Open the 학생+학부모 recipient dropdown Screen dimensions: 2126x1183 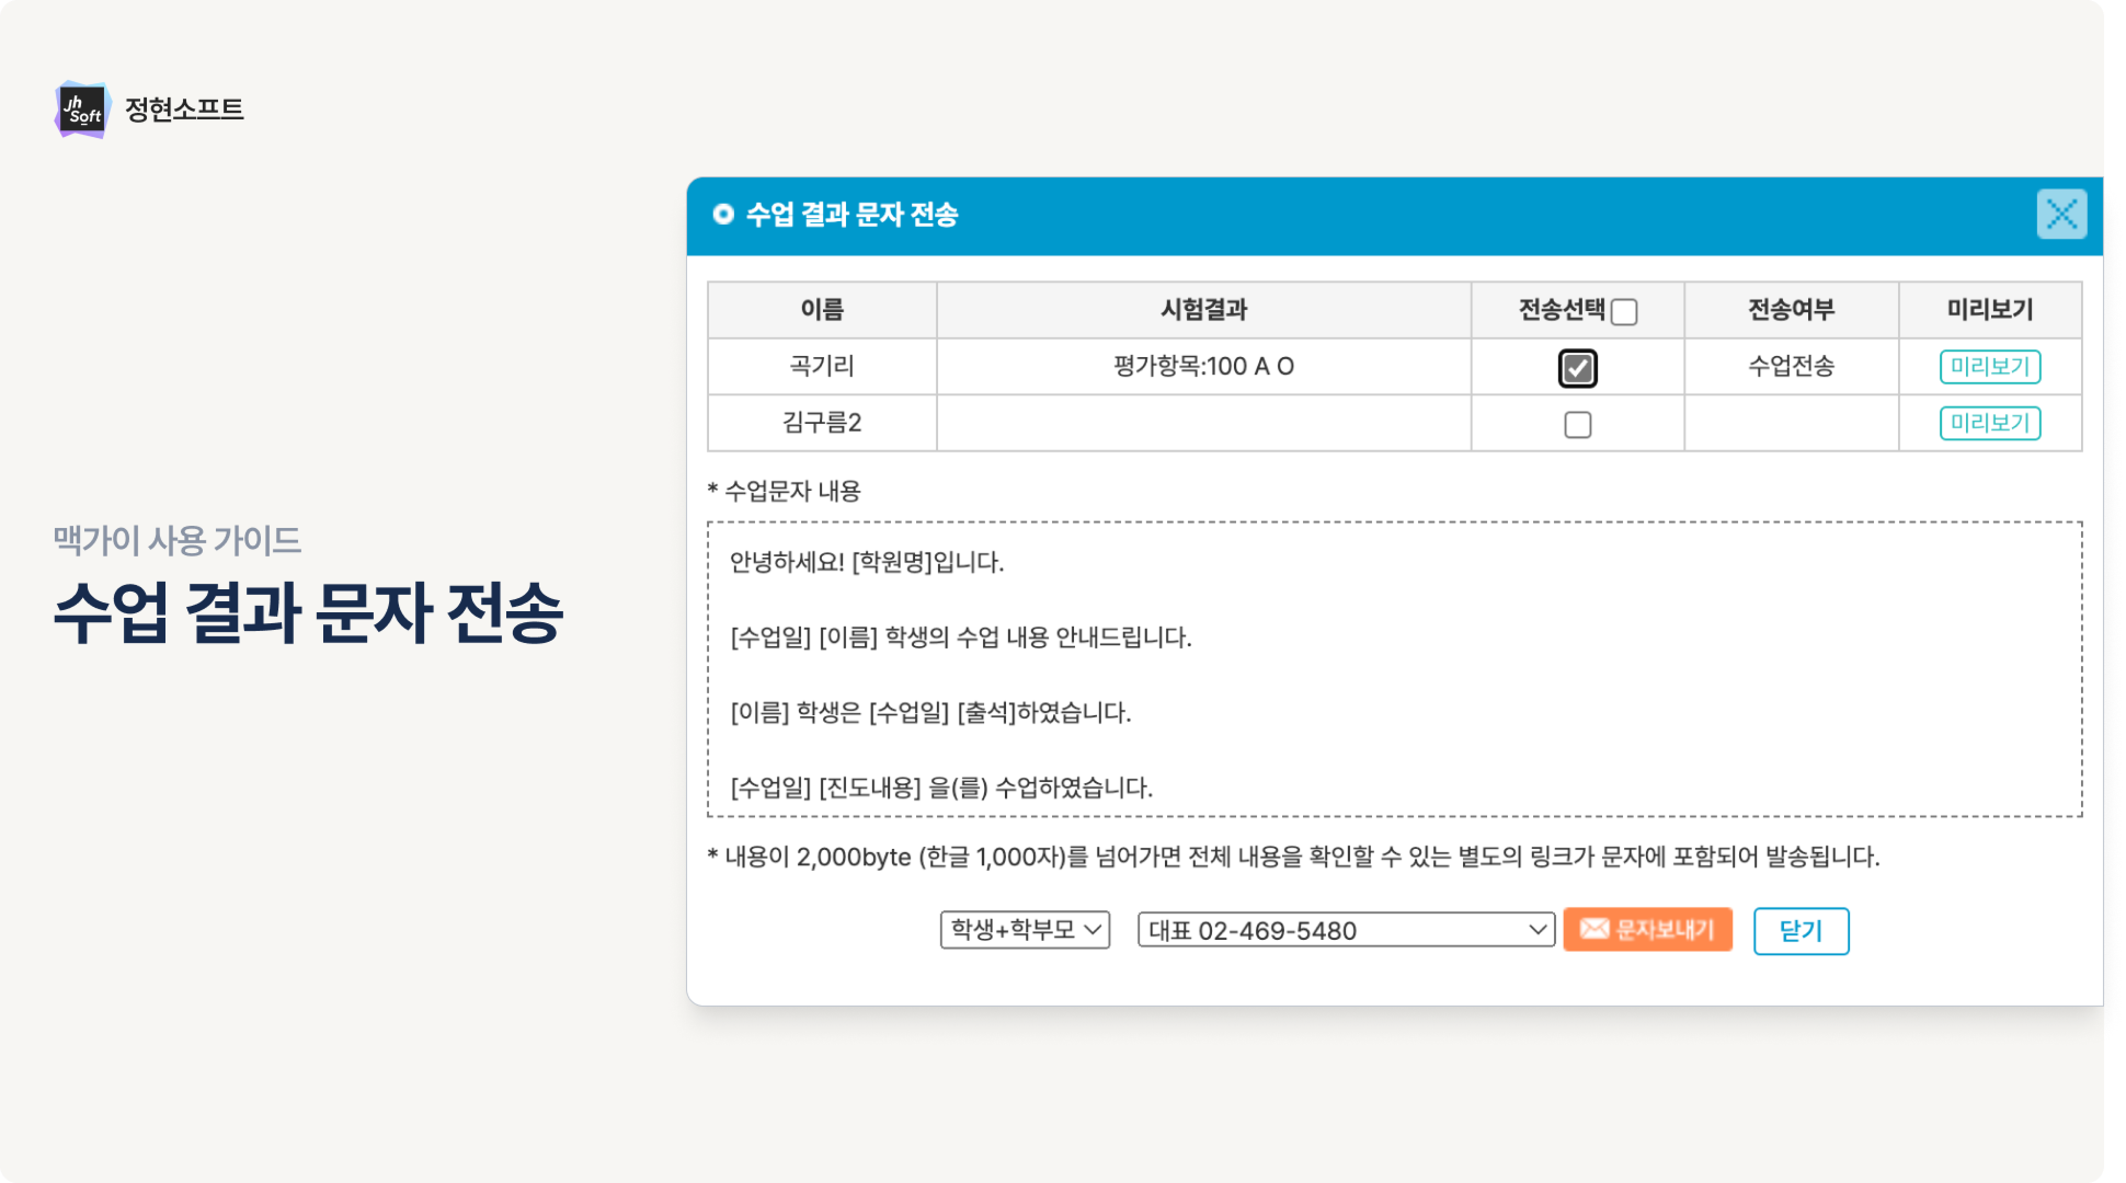click(1024, 930)
